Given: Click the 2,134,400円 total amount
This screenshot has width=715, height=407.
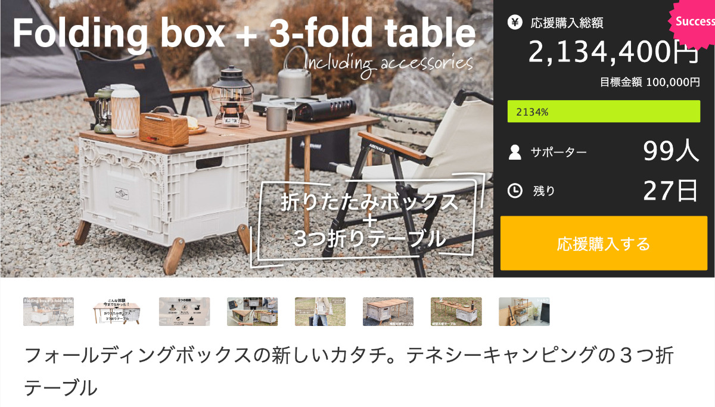Looking at the screenshot, I should pos(614,52).
